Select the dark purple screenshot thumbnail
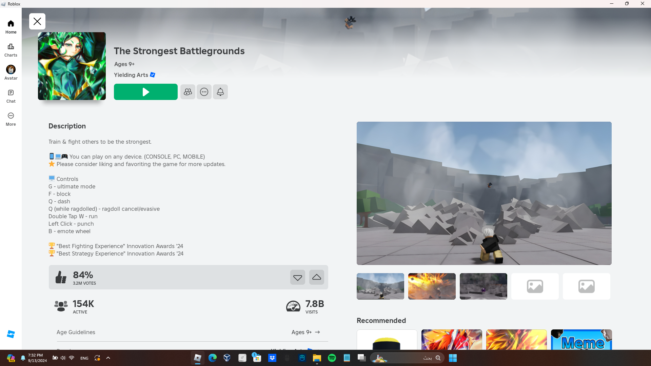 click(484, 286)
